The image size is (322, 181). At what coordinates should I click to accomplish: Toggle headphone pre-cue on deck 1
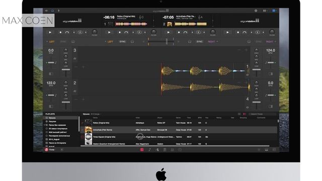tap(132, 42)
